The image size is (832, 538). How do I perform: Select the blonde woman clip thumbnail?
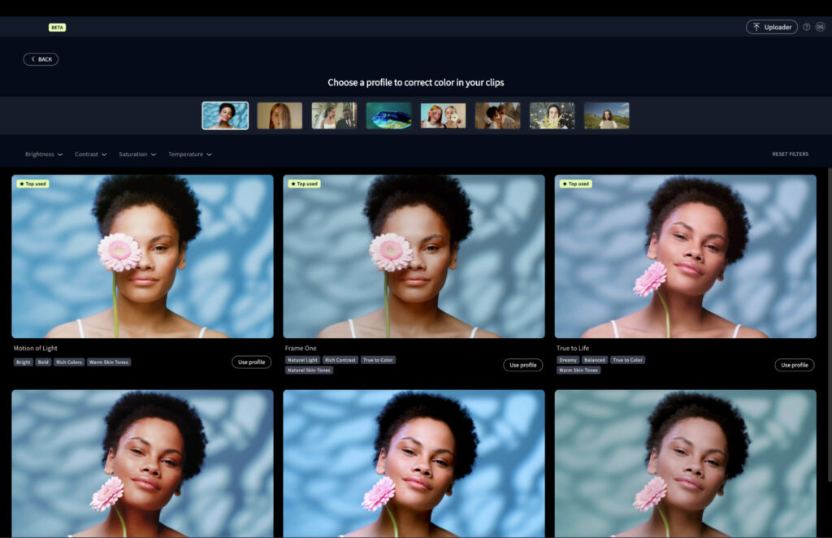coord(279,115)
